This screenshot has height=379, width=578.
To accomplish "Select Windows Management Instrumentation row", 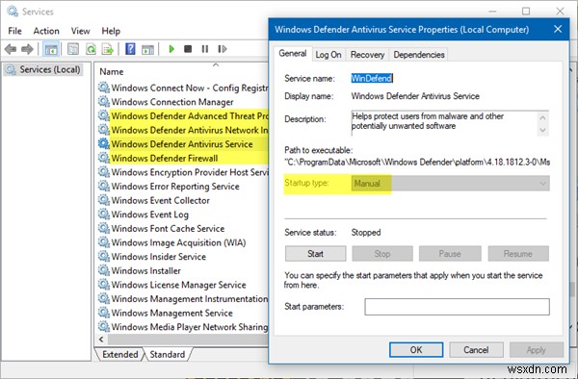I will (183, 298).
